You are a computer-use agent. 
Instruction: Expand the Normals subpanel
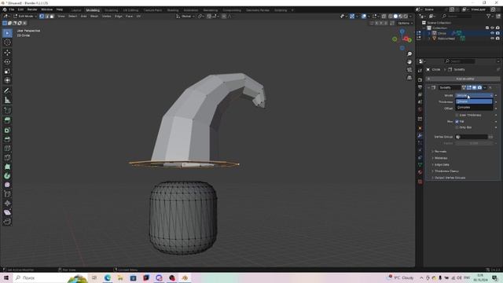[x=440, y=152]
